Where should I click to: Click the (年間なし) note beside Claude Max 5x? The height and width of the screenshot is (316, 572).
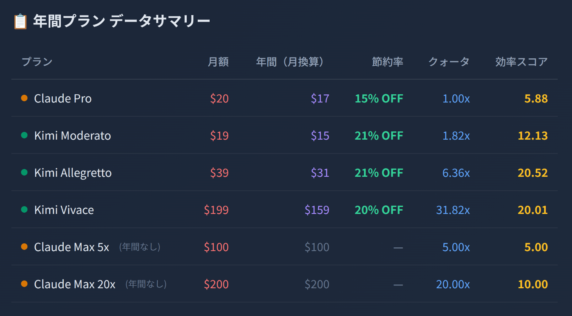coord(140,247)
